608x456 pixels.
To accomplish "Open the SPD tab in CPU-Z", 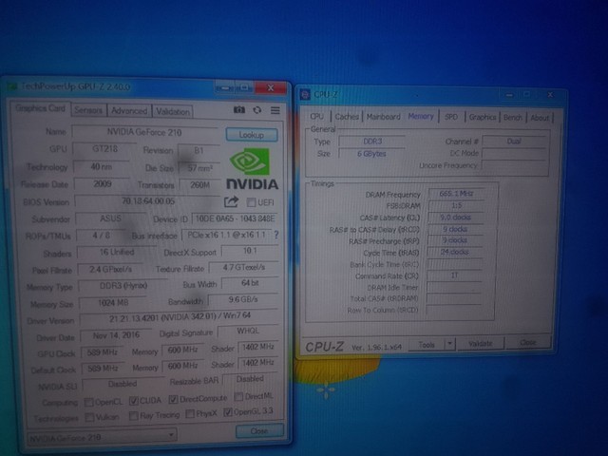I will click(x=451, y=117).
